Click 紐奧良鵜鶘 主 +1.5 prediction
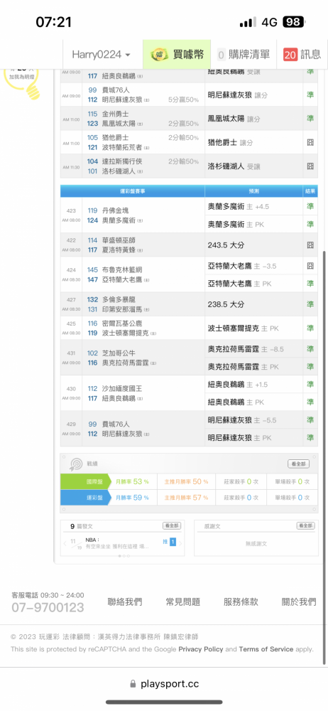The image size is (328, 711). tap(237, 385)
